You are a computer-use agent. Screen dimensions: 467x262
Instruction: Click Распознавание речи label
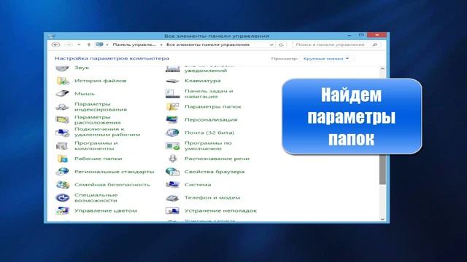217,159
